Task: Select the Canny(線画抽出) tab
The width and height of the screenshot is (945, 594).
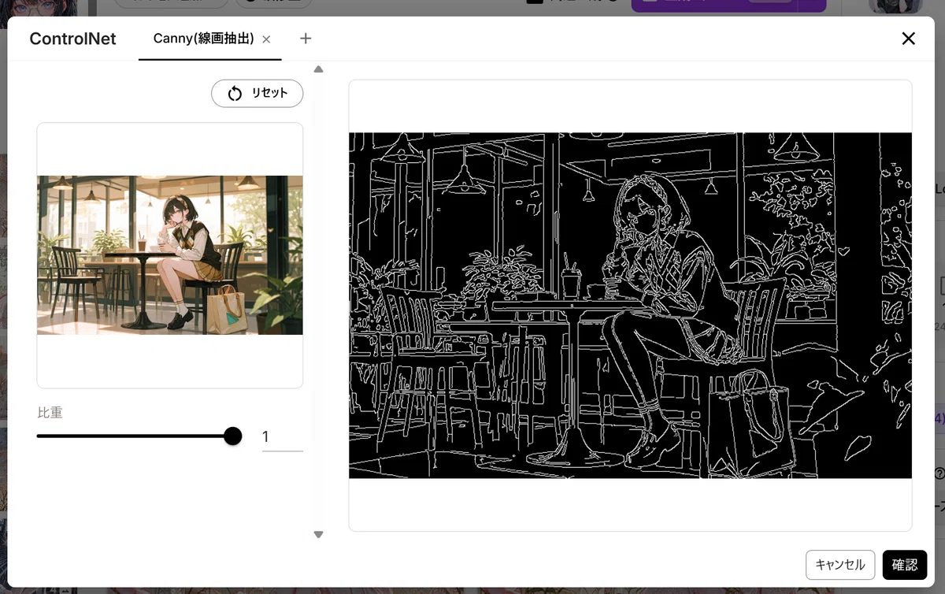Action: [x=203, y=39]
